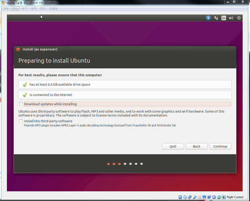Image resolution: width=250 pixels, height=201 pixels.
Task: Open the 파일 (File) menu
Action: coord(6,8)
